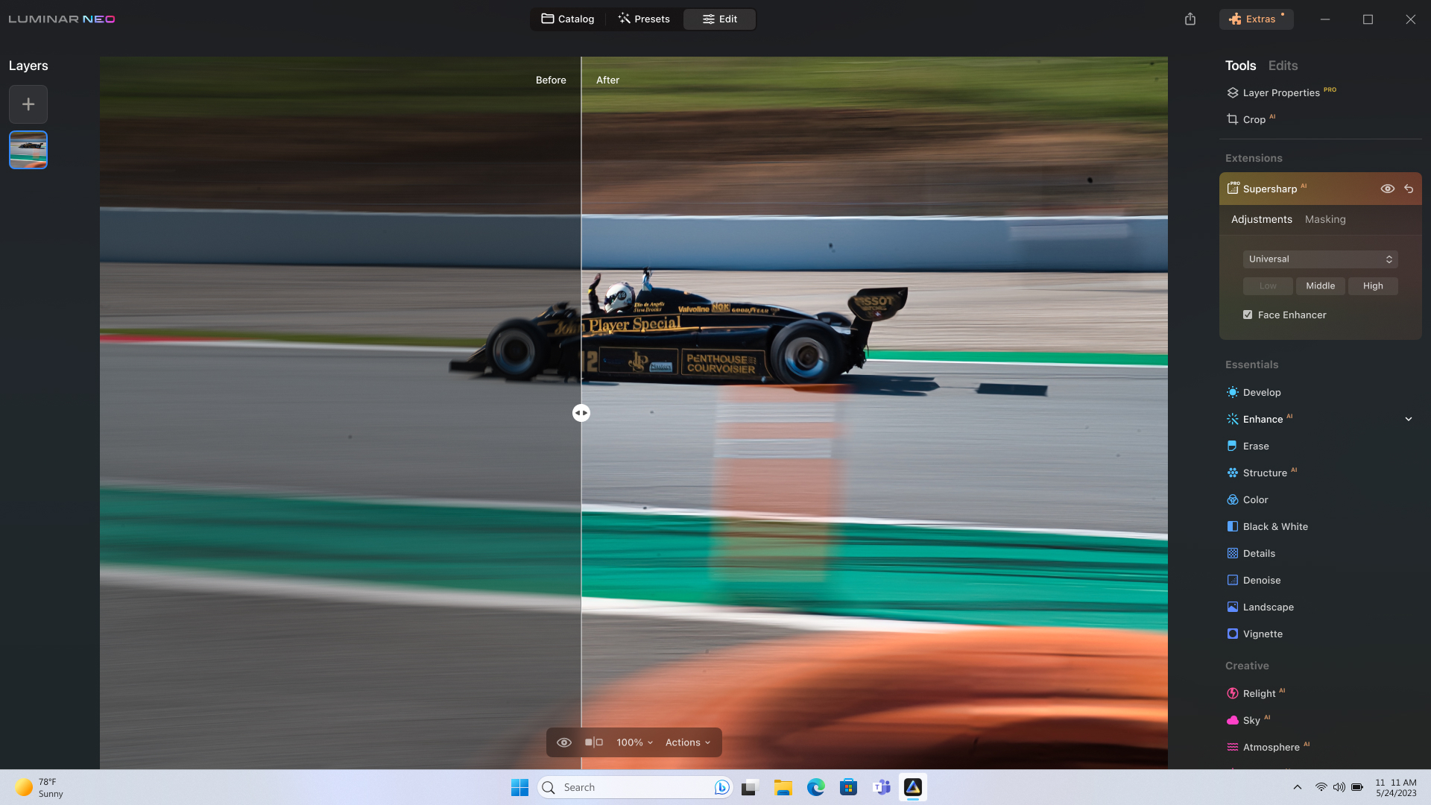This screenshot has width=1431, height=805.
Task: Open the Denoise tool
Action: (1261, 580)
